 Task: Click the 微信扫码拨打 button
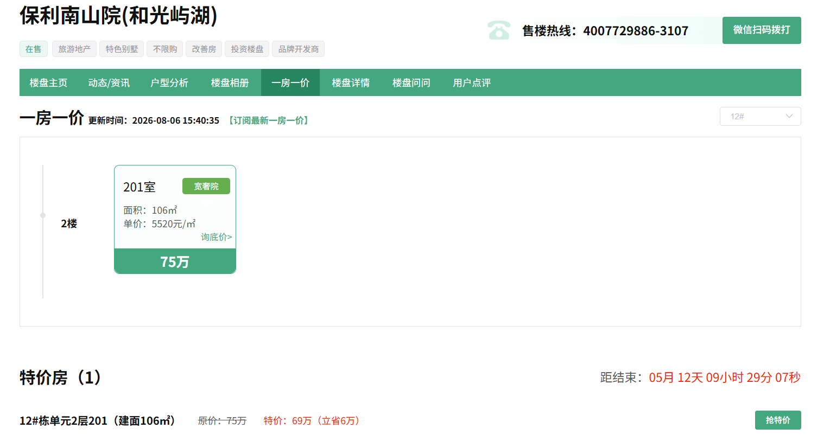762,30
